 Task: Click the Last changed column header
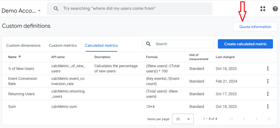tap(225, 57)
